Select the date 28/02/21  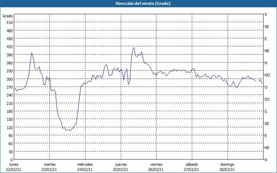click(x=227, y=170)
